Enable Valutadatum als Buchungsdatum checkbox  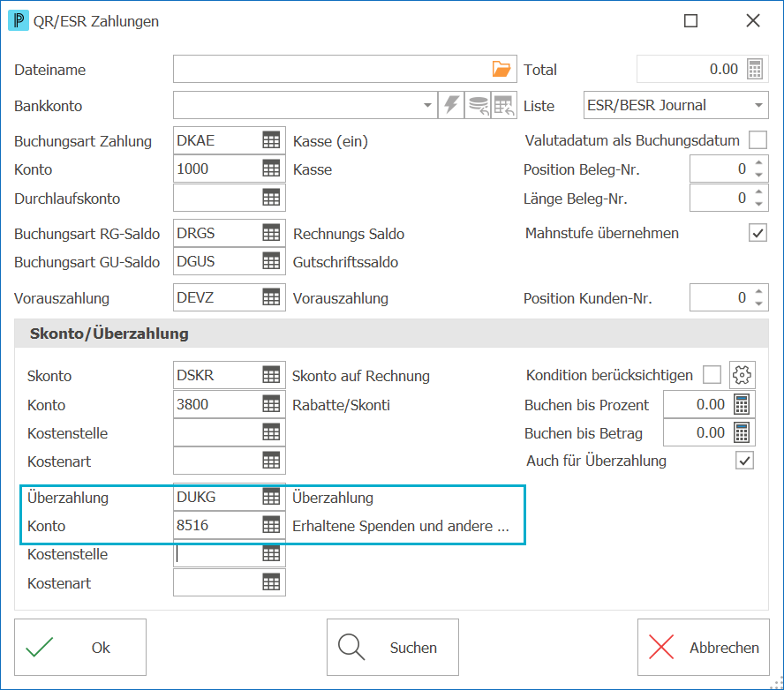pyautogui.click(x=758, y=140)
